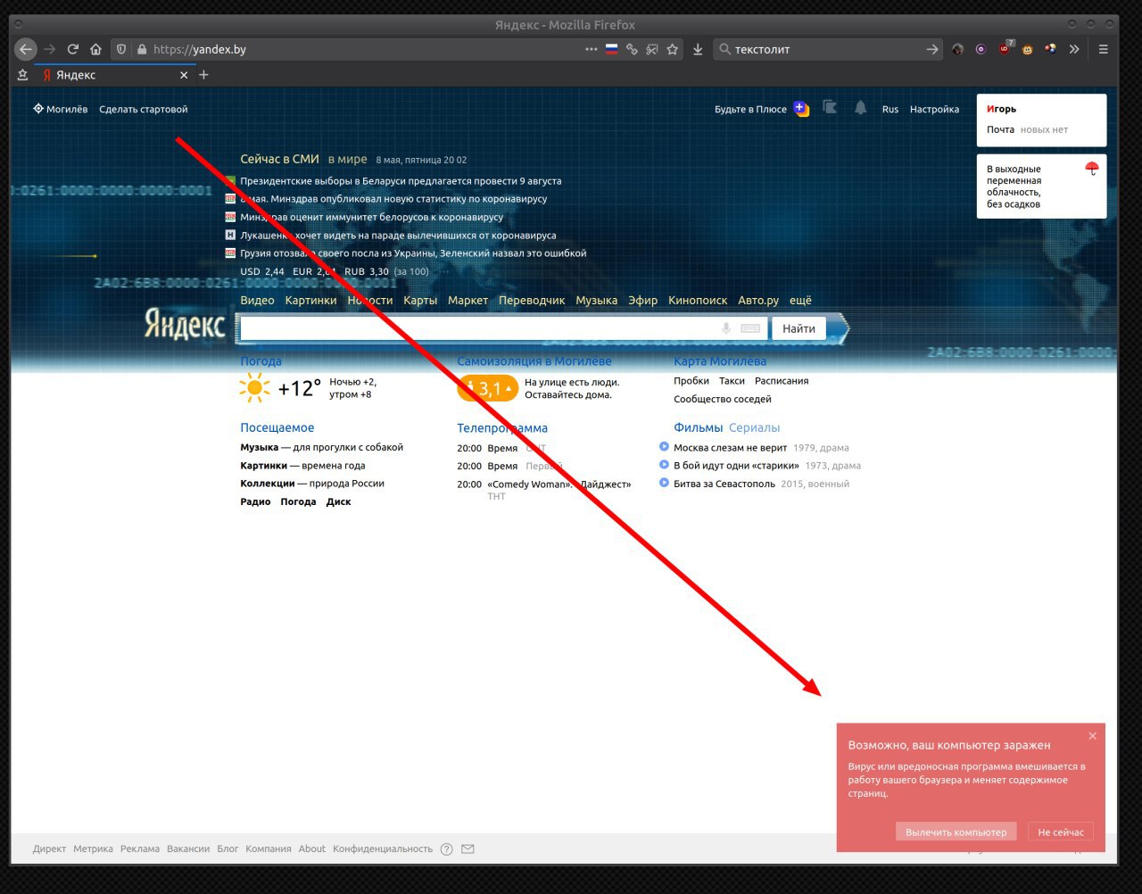Viewport: 1142px width, 894px height.
Task: Switch to Сериалы tab
Action: [x=754, y=427]
